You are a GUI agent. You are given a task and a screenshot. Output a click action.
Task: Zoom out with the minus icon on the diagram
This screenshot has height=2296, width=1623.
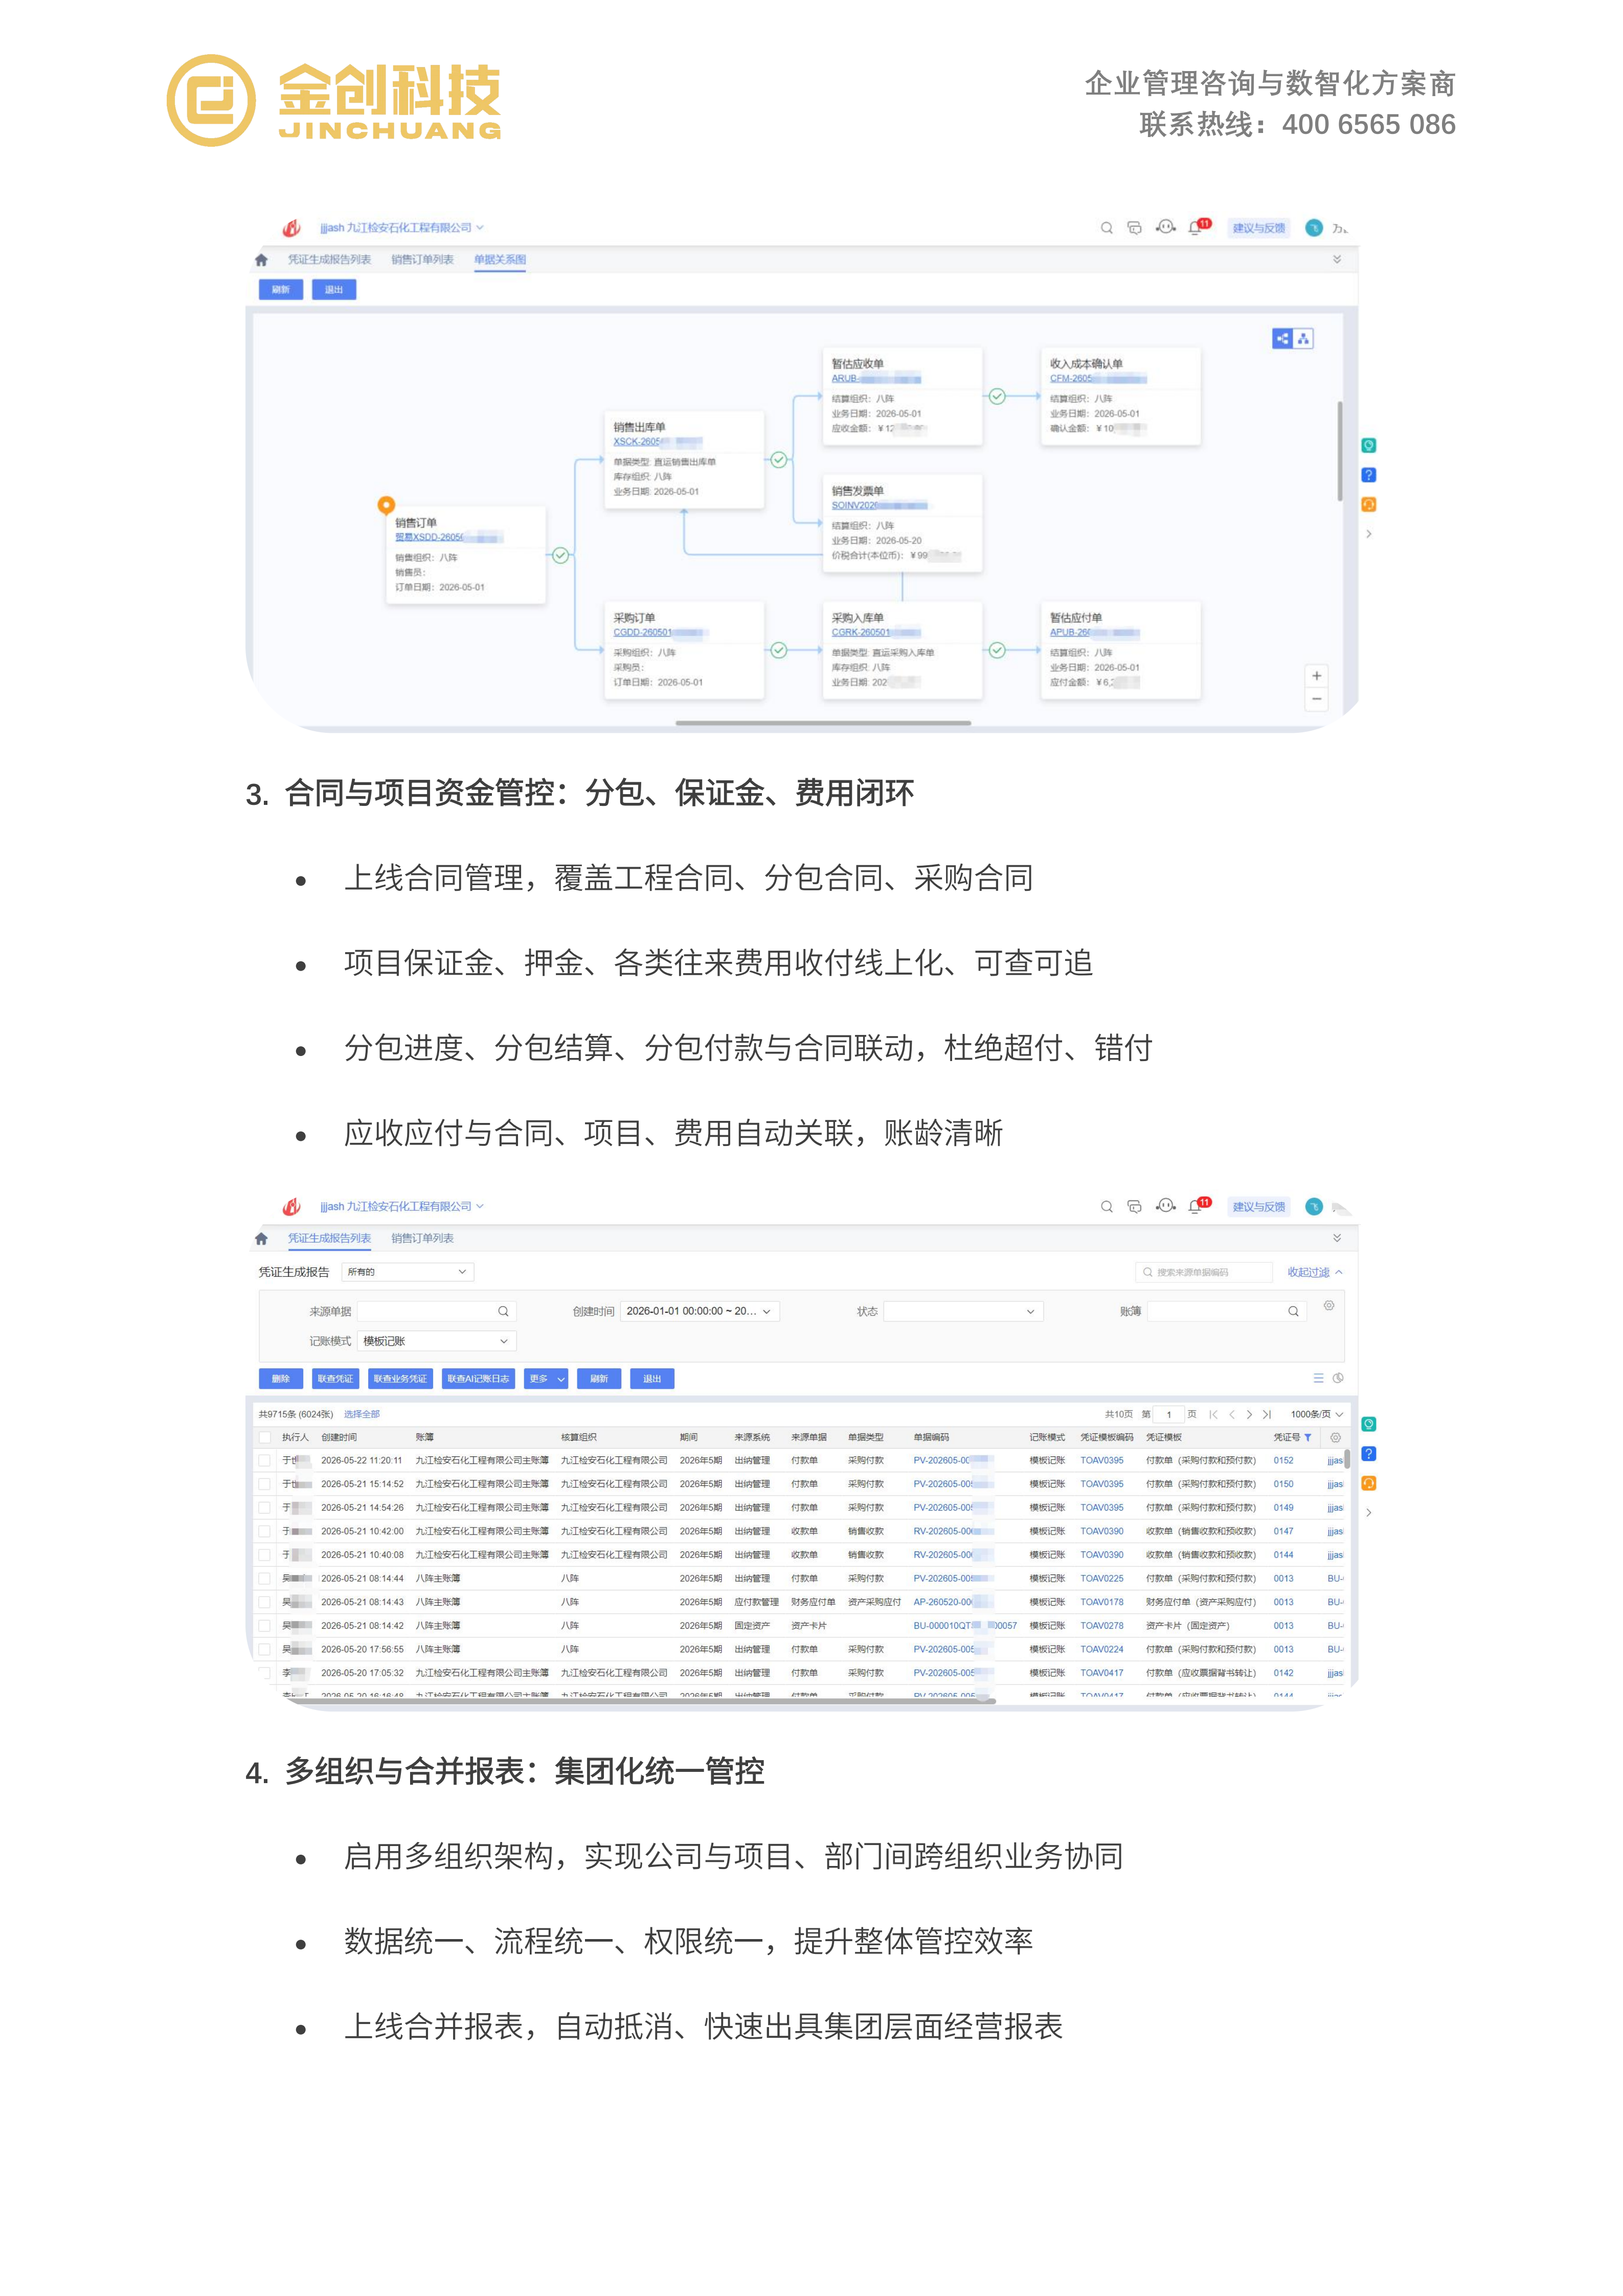pyautogui.click(x=1316, y=699)
